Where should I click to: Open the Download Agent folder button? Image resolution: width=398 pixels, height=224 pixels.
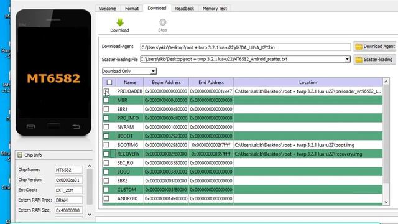pyautogui.click(x=374, y=47)
